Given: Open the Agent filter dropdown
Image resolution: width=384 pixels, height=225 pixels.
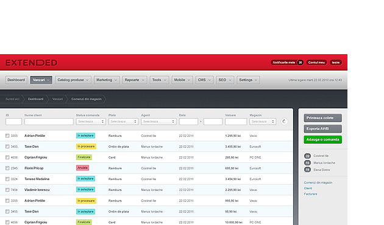Looking at the screenshot, I should pyautogui.click(x=158, y=122).
